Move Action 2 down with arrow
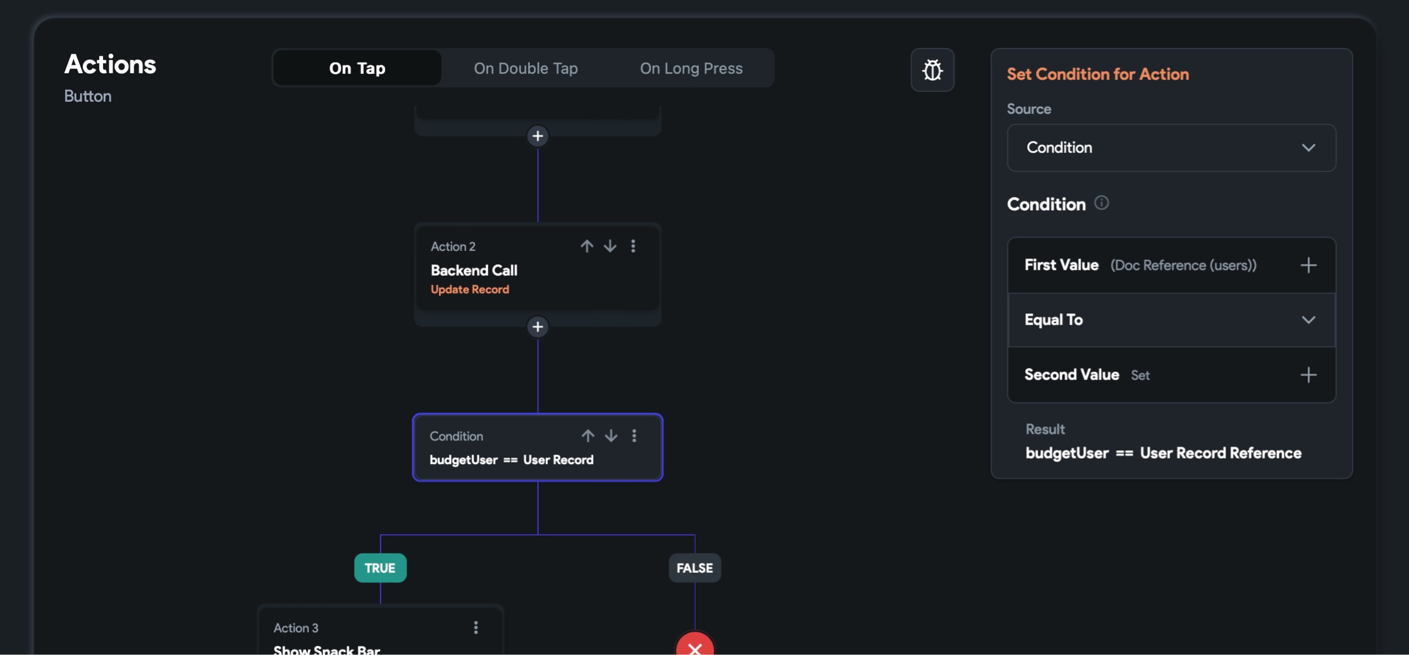The height and width of the screenshot is (655, 1409). [x=610, y=246]
